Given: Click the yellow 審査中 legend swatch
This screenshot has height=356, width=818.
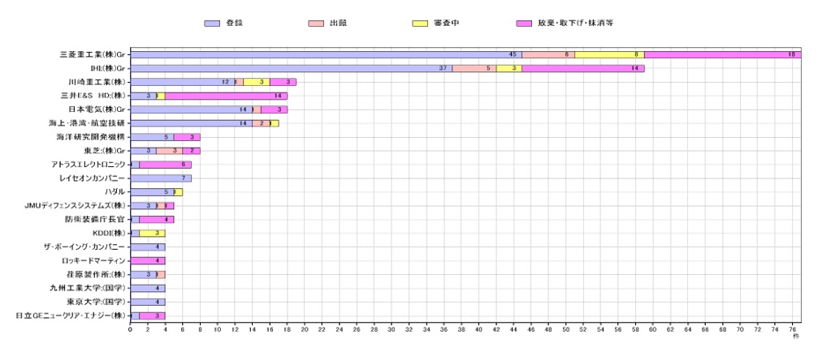Looking at the screenshot, I should (x=420, y=24).
